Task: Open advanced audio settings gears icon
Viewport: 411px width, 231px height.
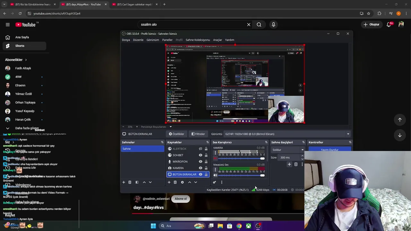Action: [x=214, y=182]
